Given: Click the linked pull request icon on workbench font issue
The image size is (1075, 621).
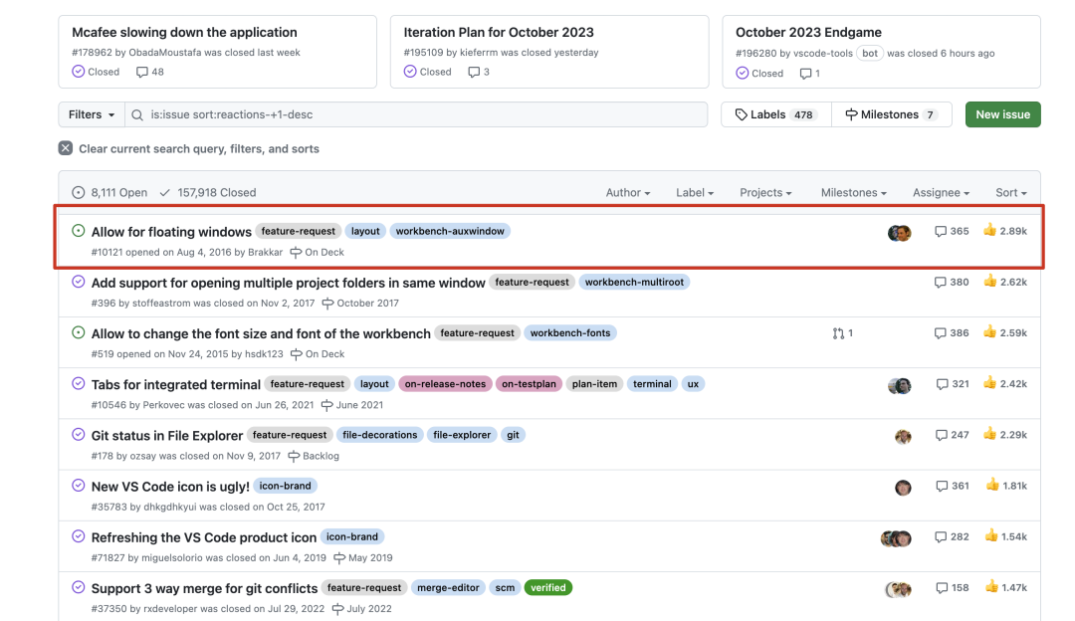Looking at the screenshot, I should coord(838,333).
